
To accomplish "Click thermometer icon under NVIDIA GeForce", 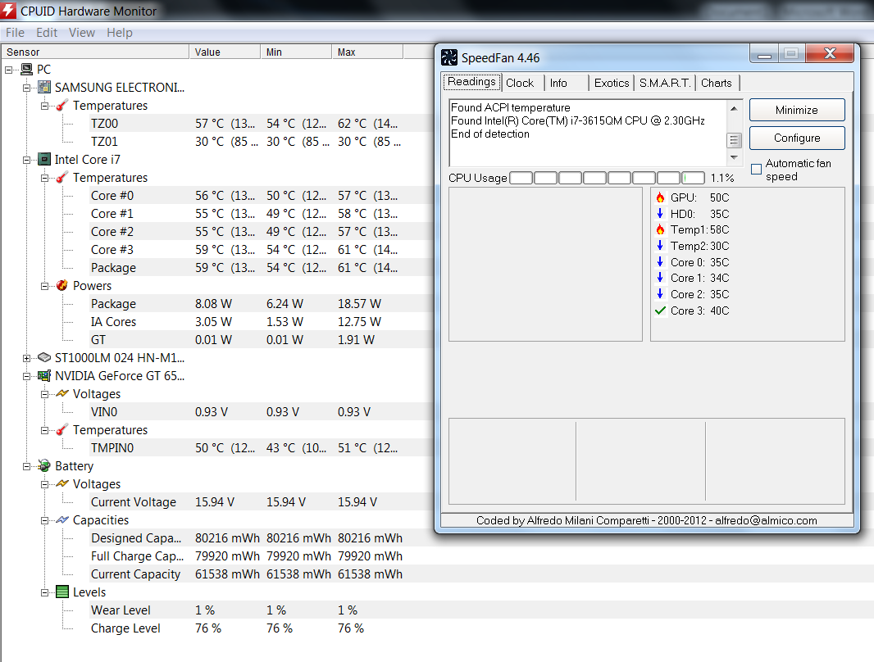I will pos(61,430).
